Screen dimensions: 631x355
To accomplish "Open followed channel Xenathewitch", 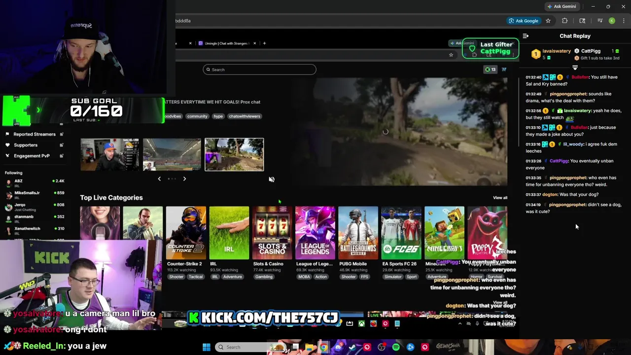I will (x=35, y=230).
